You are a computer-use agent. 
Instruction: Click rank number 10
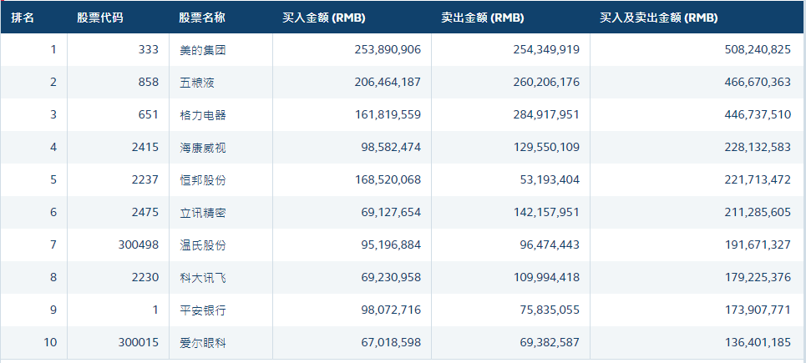click(50, 342)
